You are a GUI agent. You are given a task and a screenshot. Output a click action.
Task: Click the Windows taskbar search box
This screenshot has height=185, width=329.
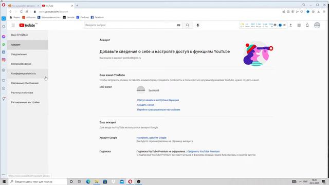[x=38, y=181]
